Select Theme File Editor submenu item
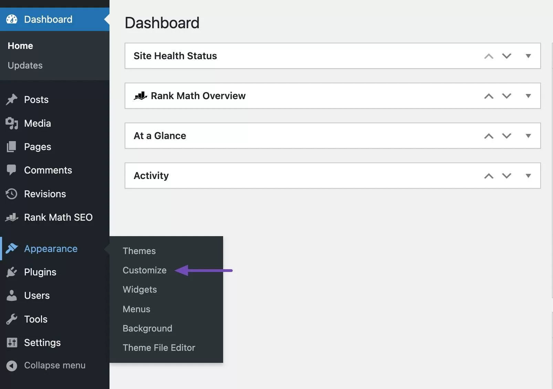 [159, 348]
